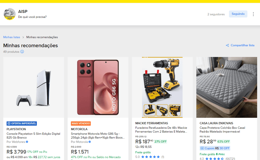This screenshot has width=260, height=160.
Task: Open the Mackie drill kit product image
Action: point(162,87)
